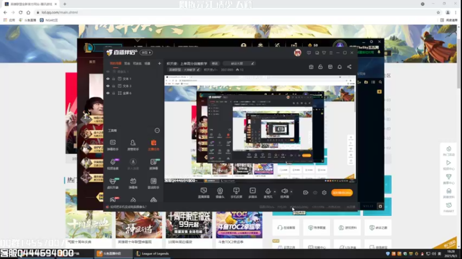Open the 十周年限定福袋 banner thumbnail
462x259 pixels.
[x=189, y=224]
